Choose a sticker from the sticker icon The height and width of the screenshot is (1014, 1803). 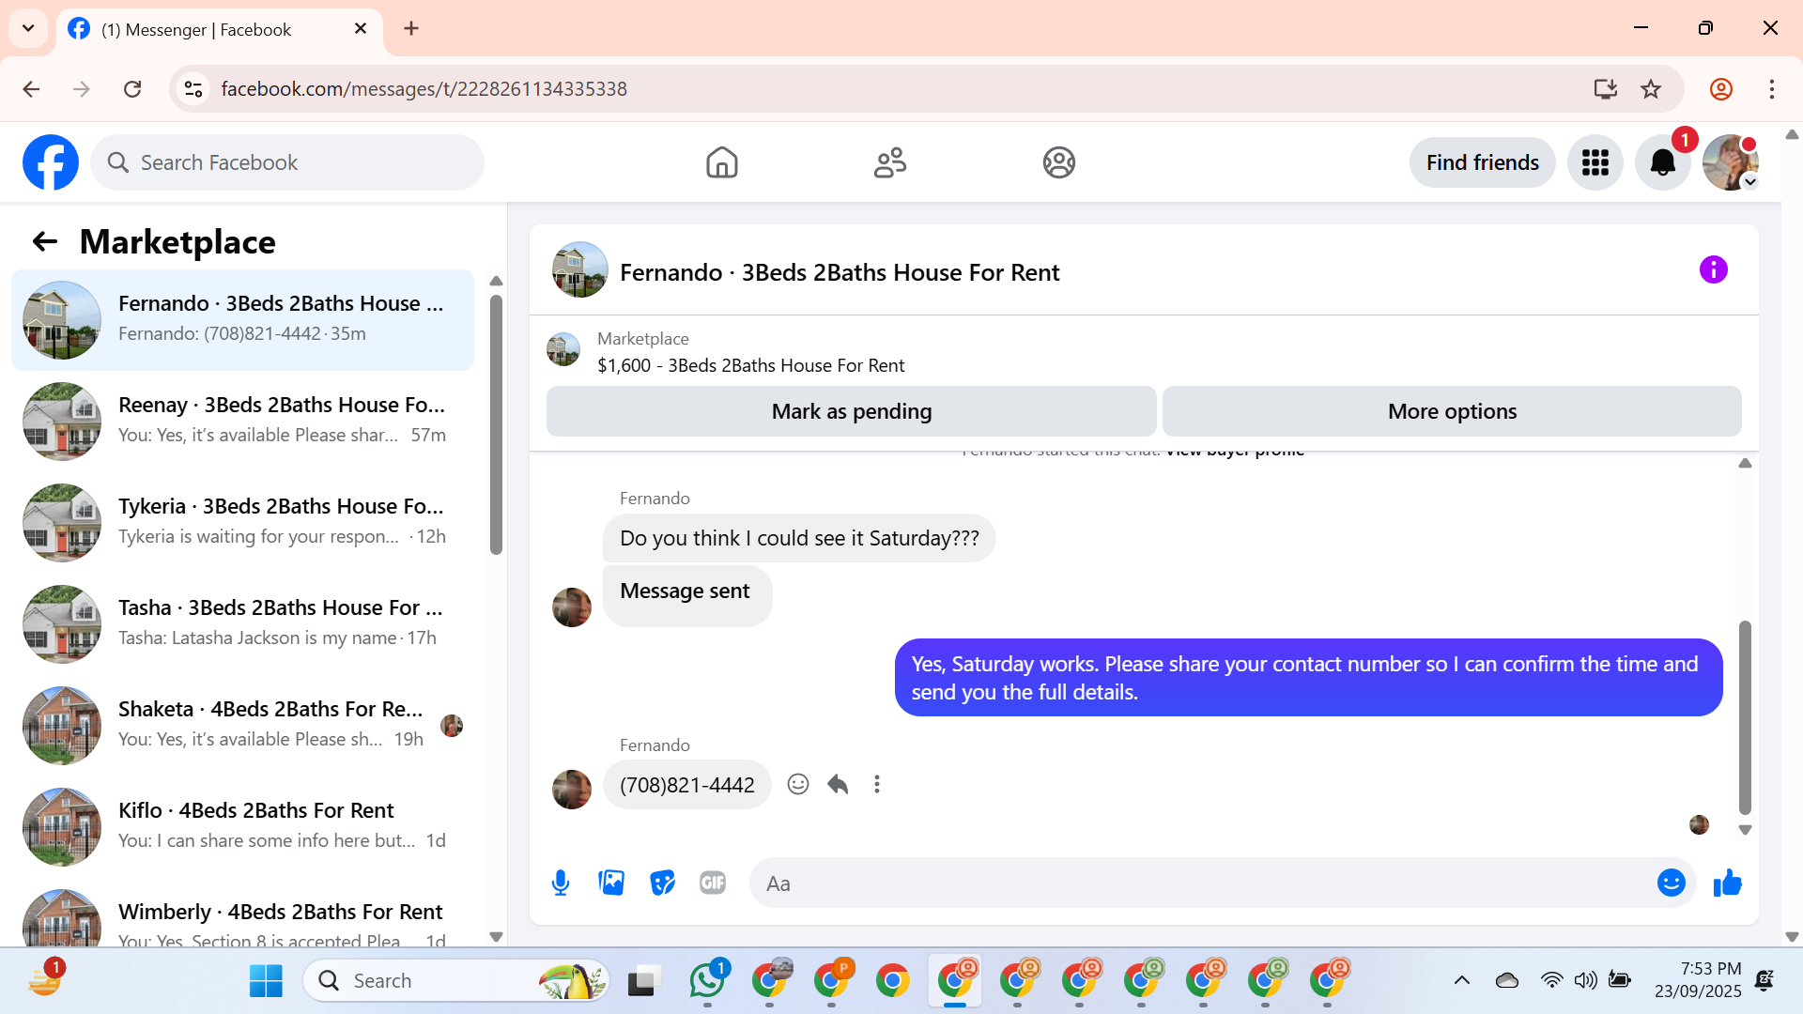click(x=662, y=883)
